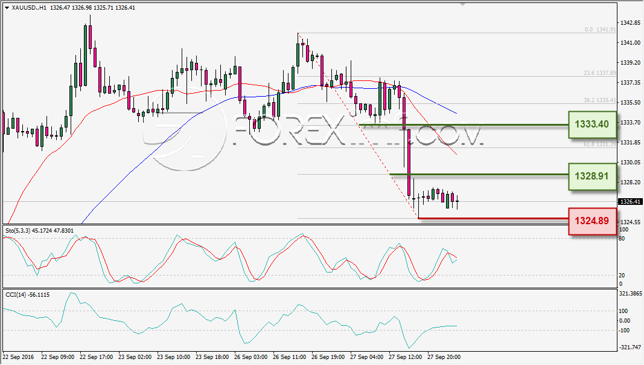This screenshot has width=644, height=365.
Task: Click Fibonacci level label 61.8 1331.39
Action: (x=600, y=144)
